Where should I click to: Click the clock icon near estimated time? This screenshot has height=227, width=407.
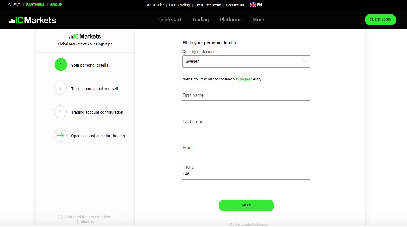pyautogui.click(x=60, y=217)
